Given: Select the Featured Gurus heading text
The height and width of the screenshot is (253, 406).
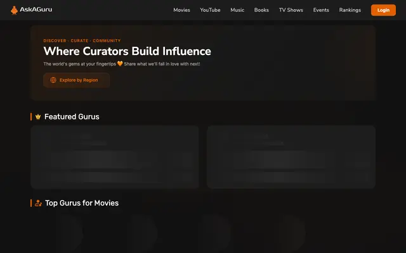Looking at the screenshot, I should point(72,116).
